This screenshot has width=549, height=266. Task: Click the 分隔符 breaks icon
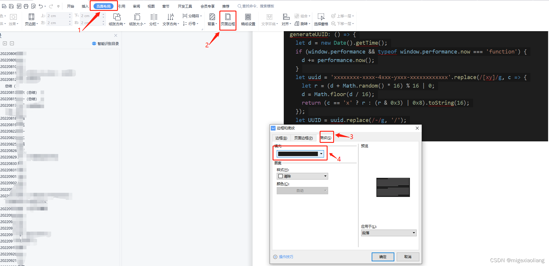185,16
